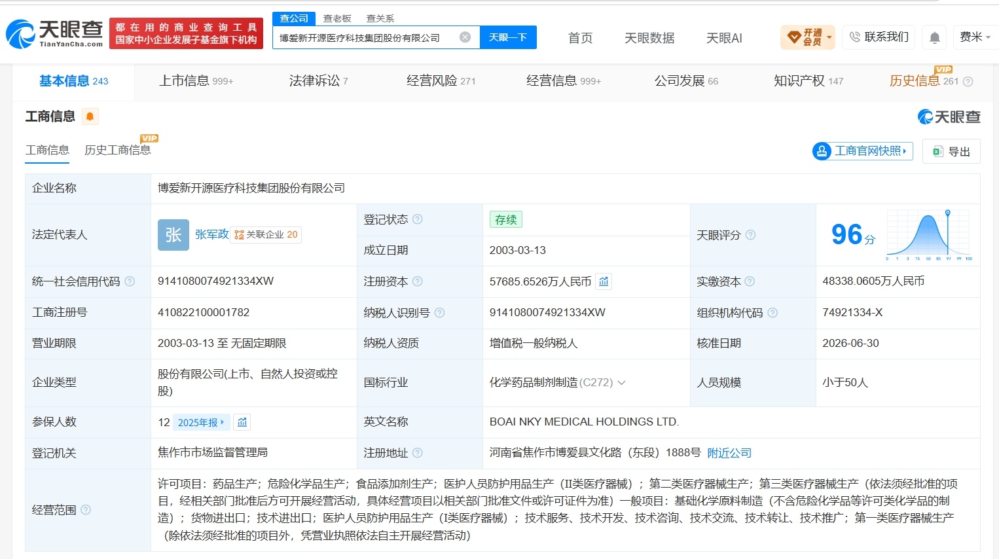Show help for 纳税人识别号

click(x=439, y=313)
